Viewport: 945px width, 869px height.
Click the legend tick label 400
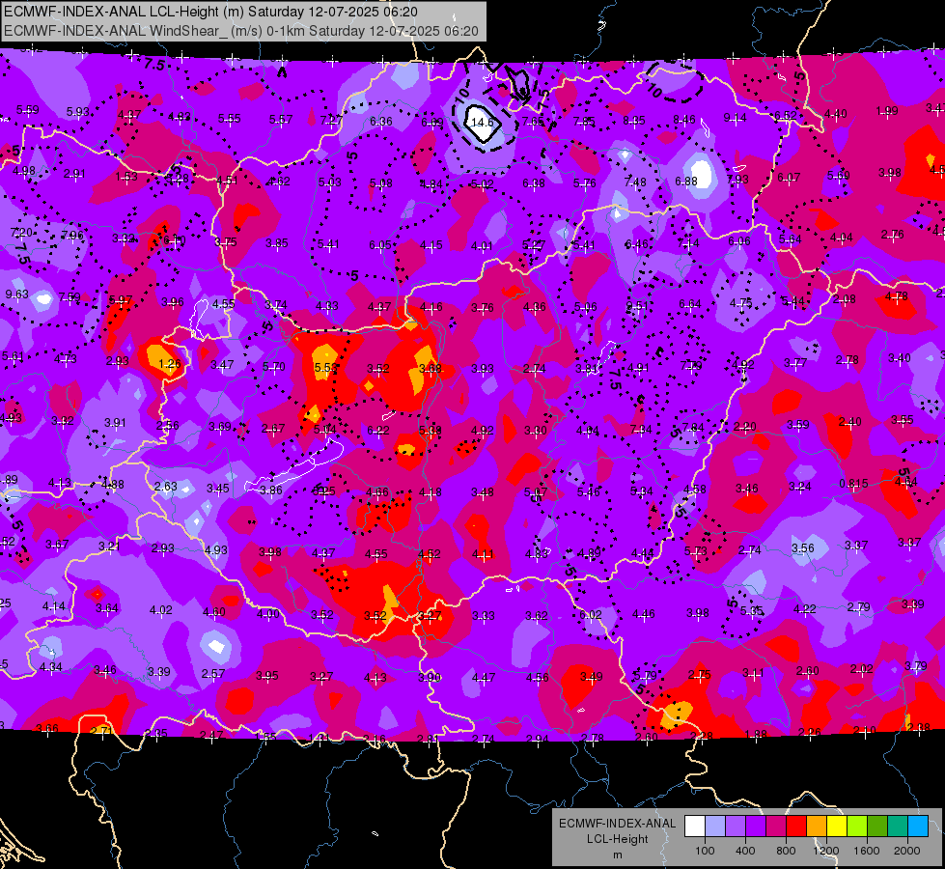pyautogui.click(x=745, y=851)
